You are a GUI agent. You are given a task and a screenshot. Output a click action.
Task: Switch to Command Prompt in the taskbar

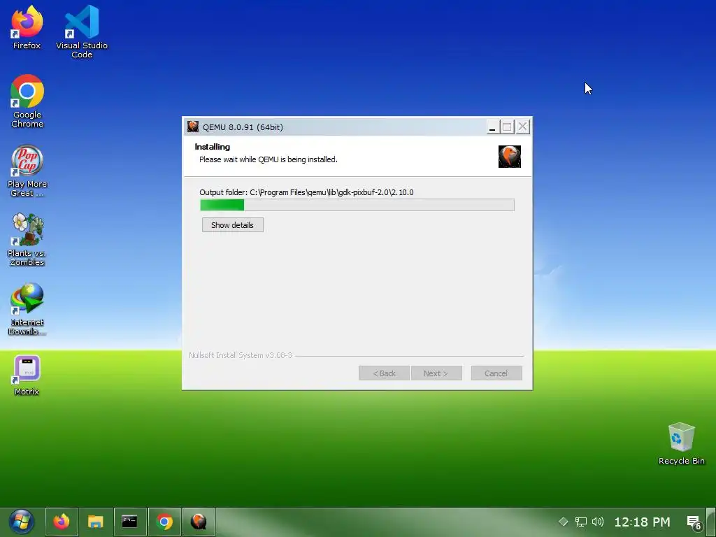(x=130, y=522)
